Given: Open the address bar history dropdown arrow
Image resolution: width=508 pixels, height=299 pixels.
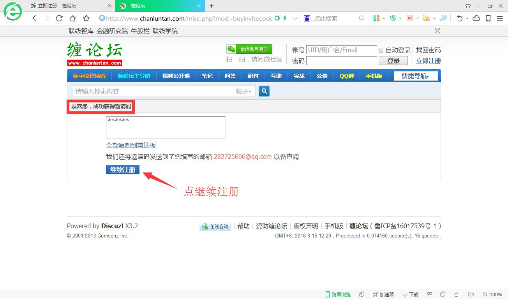Looking at the screenshot, I should [x=295, y=18].
